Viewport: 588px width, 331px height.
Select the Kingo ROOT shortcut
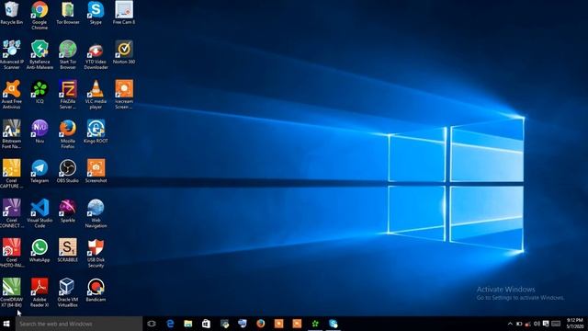[96, 131]
